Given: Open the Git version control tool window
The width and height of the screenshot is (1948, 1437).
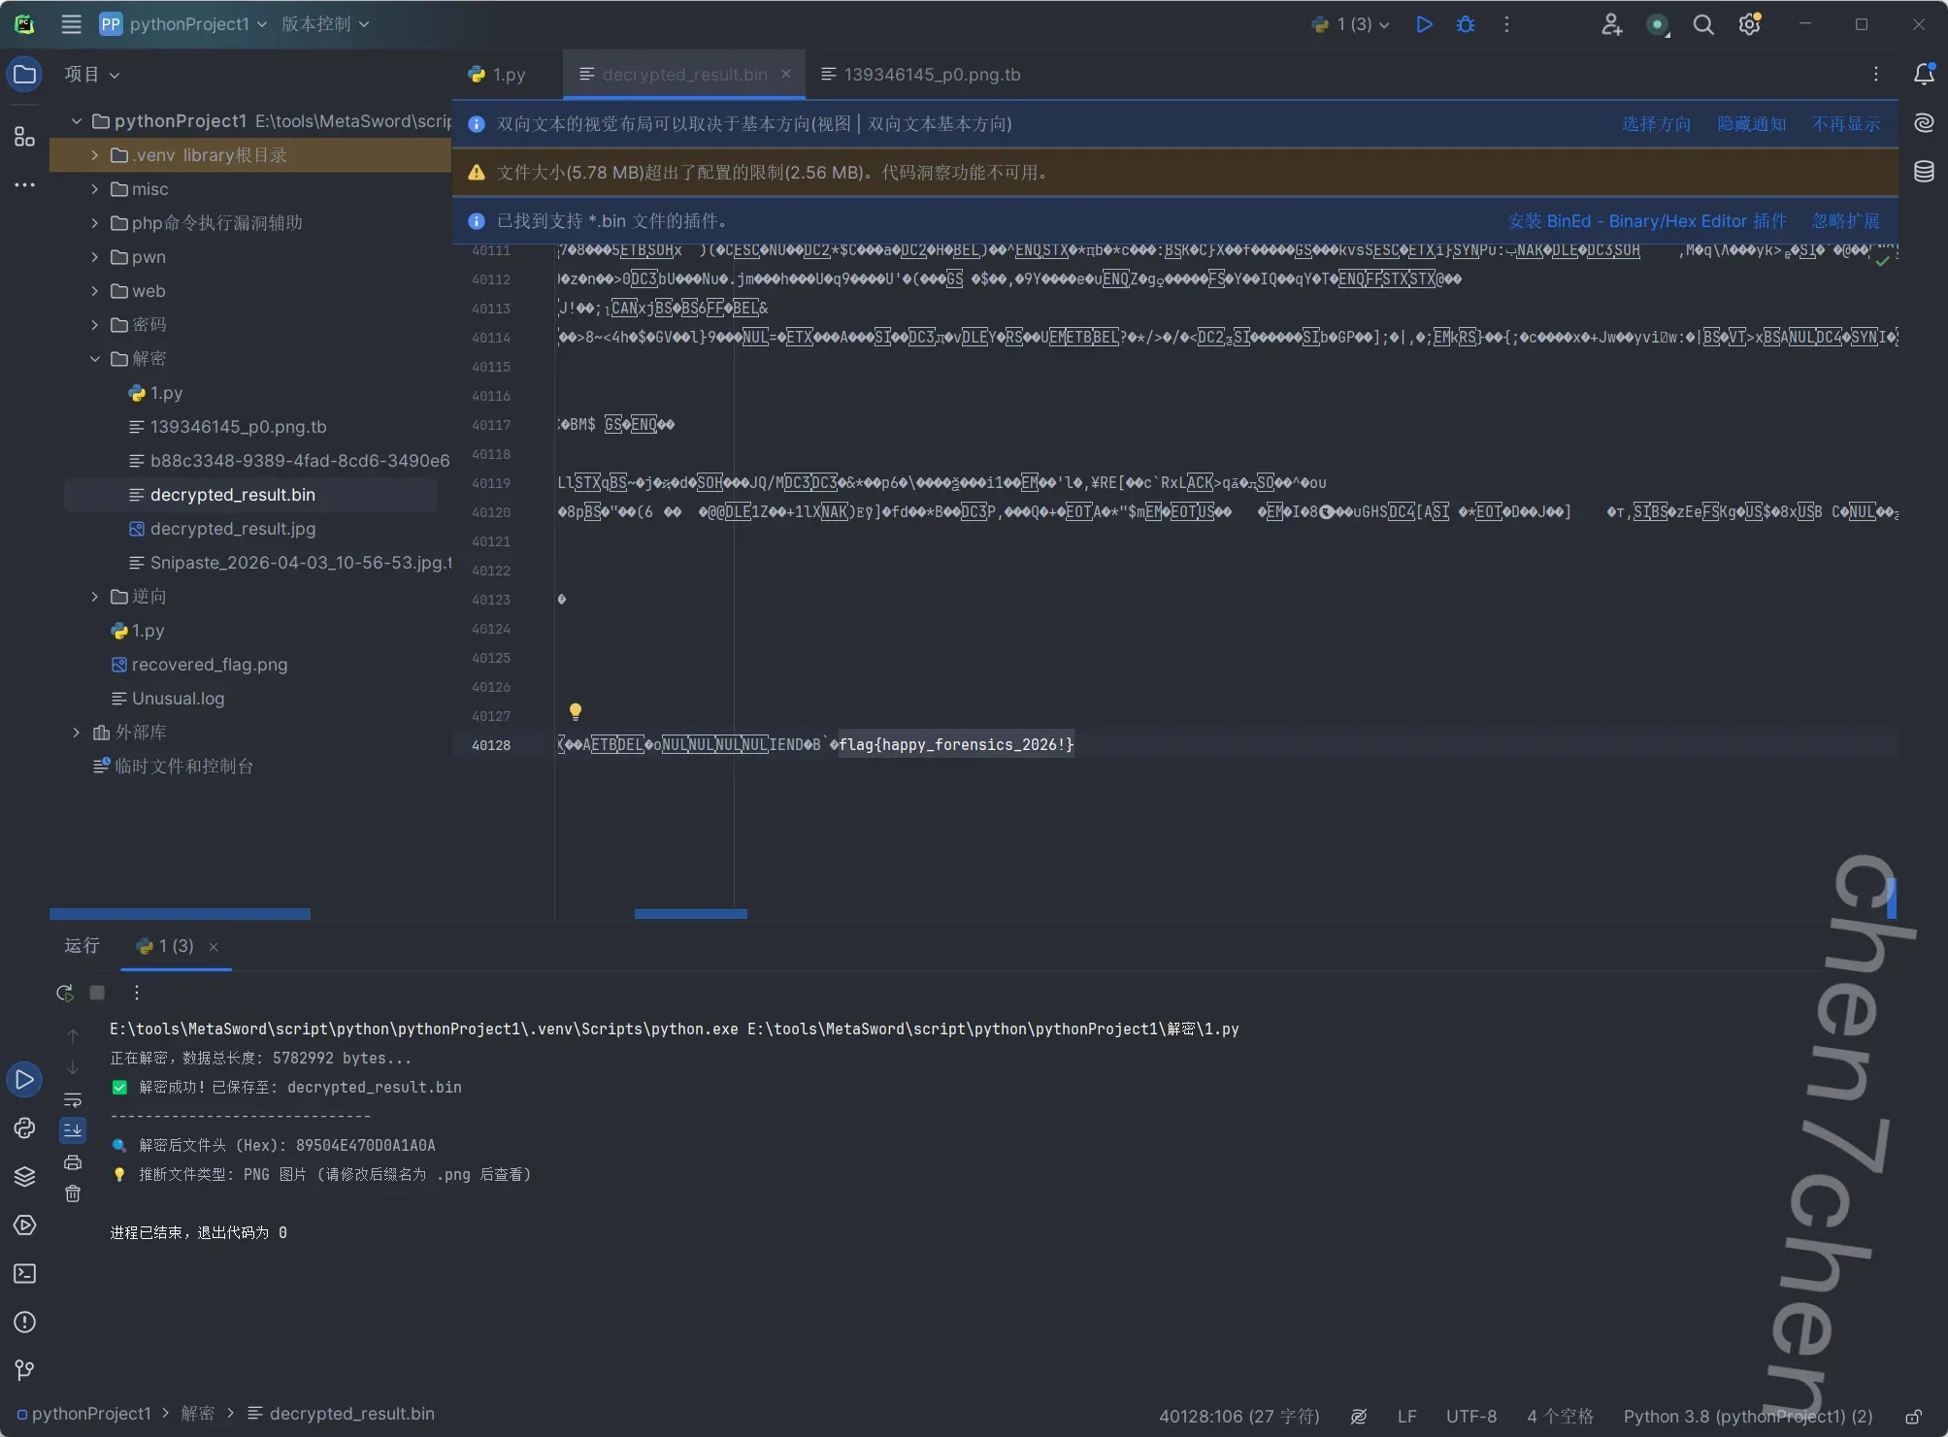Looking at the screenshot, I should (24, 1370).
